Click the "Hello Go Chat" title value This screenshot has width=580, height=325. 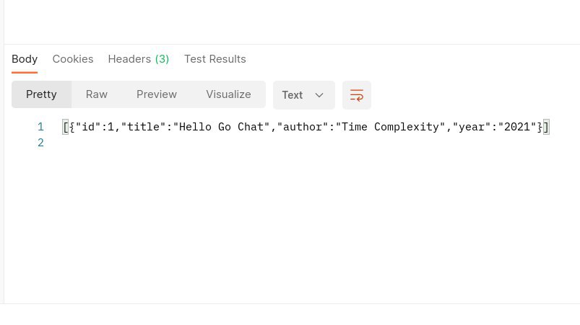click(x=221, y=128)
